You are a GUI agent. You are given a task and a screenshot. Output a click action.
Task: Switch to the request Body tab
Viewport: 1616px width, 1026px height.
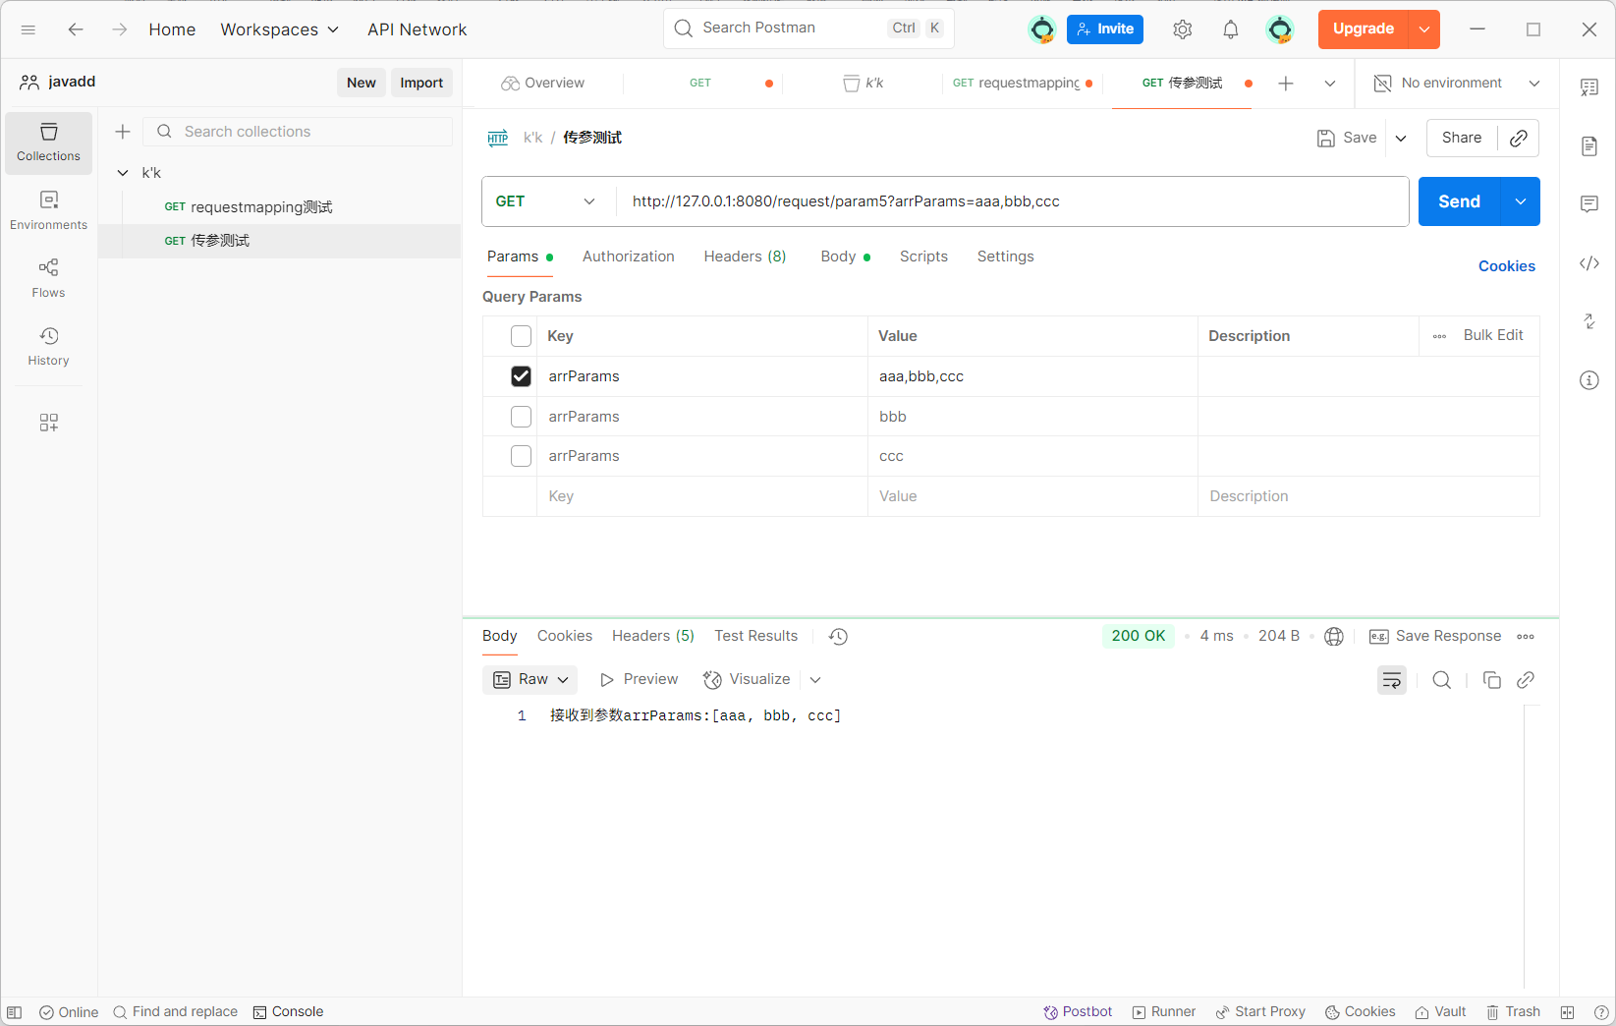[x=845, y=256]
